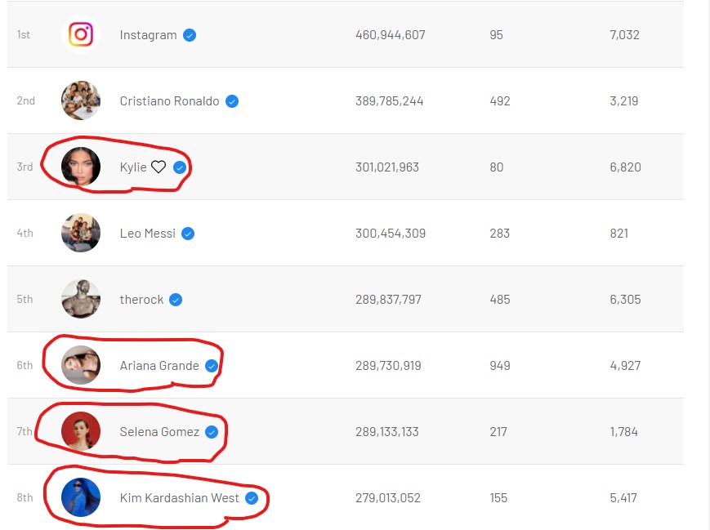
Task: Open Ariana Grande's profile thumbnail
Action: point(81,366)
